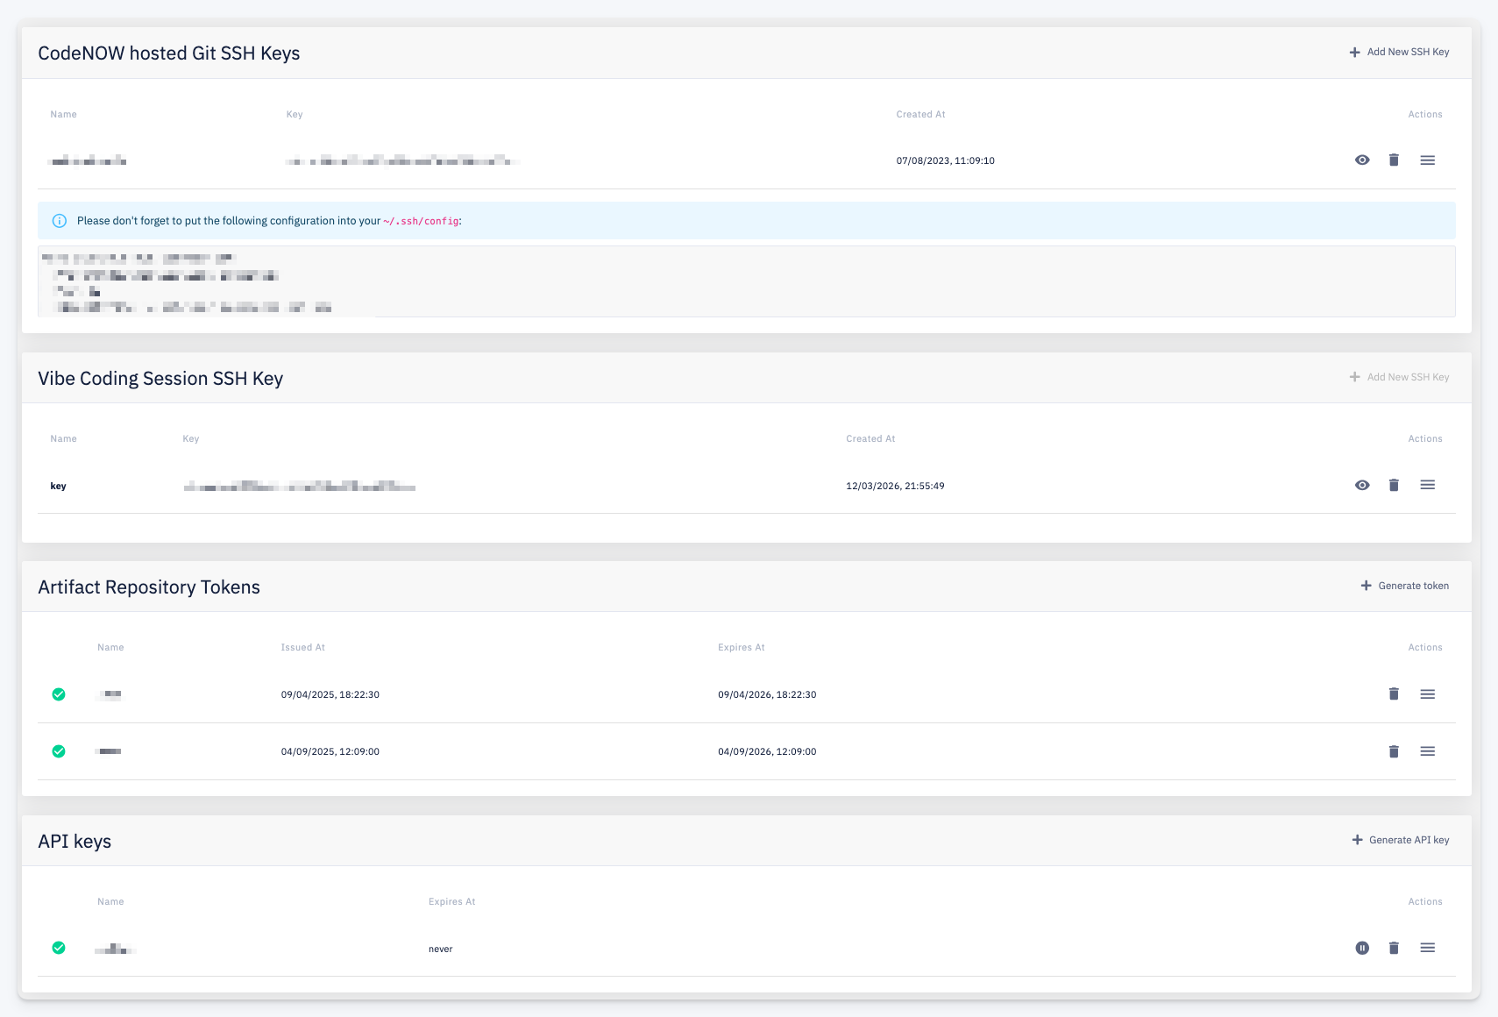
Task: Open the row menu for token expiring 09/04/2026
Action: pyautogui.click(x=1428, y=693)
